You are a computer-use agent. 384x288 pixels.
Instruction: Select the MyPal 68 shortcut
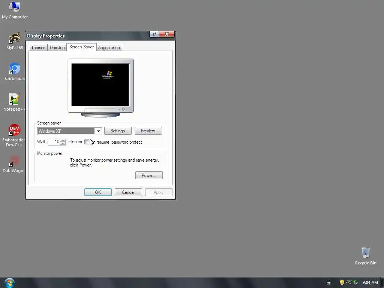click(15, 41)
